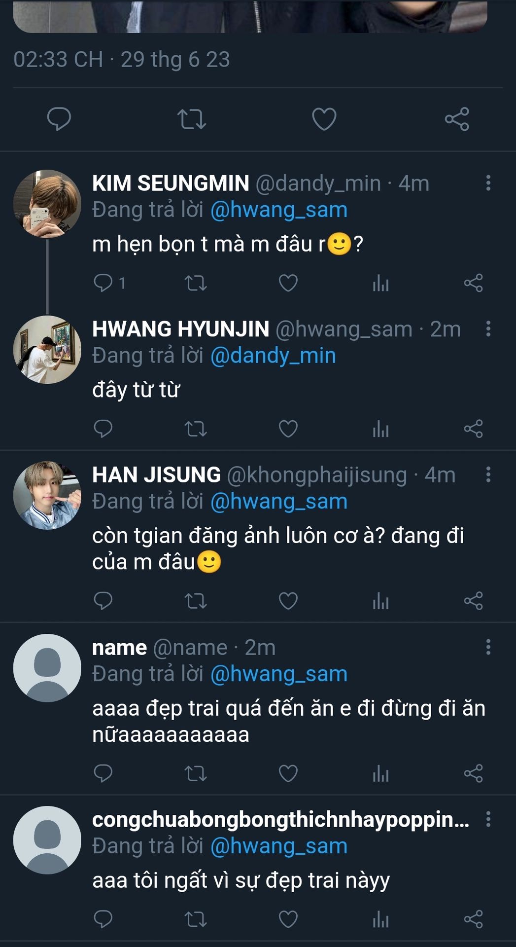Open Kim Seungmin's profile picture
The height and width of the screenshot is (947, 516).
click(x=47, y=204)
